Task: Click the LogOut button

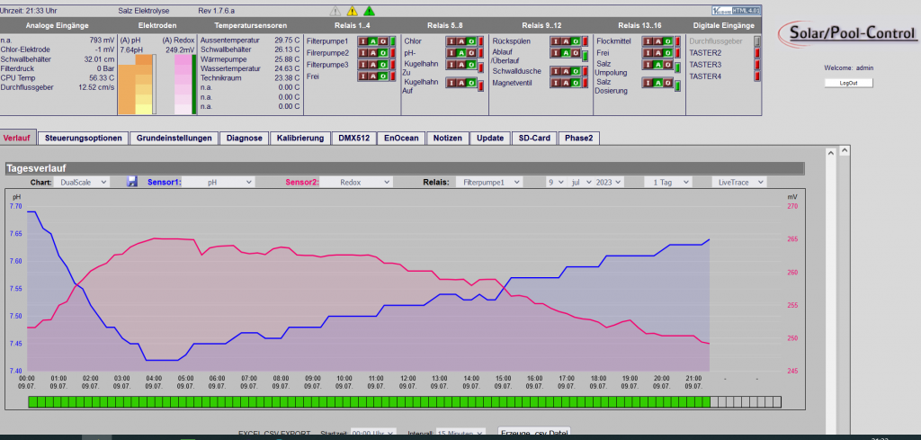Action: [848, 83]
